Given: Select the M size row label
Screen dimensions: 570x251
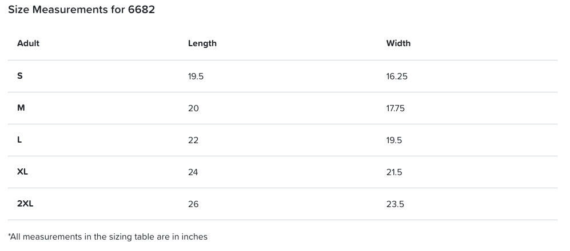Looking at the screenshot, I should click(21, 108).
